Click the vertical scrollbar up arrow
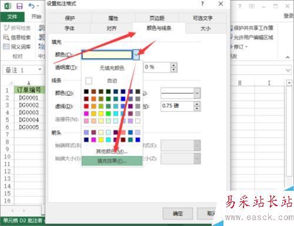The height and width of the screenshot is (226, 294). [289, 83]
